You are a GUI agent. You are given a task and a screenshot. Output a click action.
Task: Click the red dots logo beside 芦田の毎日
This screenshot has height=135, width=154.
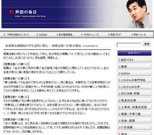(x=12, y=12)
